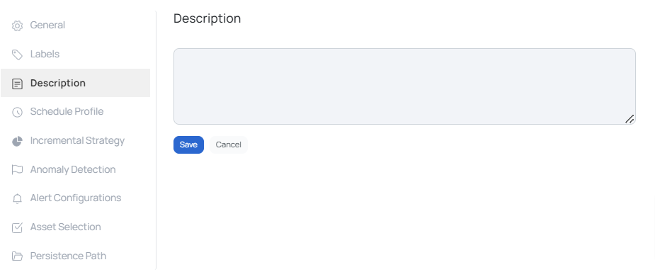Viewport: 655px width, 272px height.
Task: Open the Alert Configurations section
Action: pos(75,198)
